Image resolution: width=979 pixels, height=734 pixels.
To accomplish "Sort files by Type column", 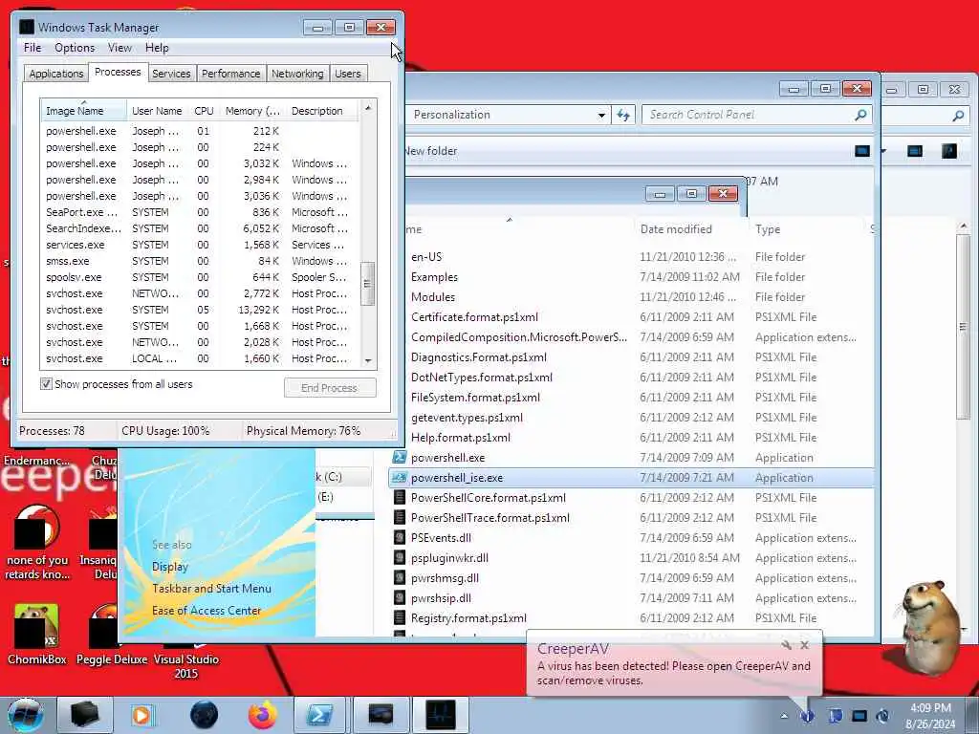I will click(x=768, y=229).
